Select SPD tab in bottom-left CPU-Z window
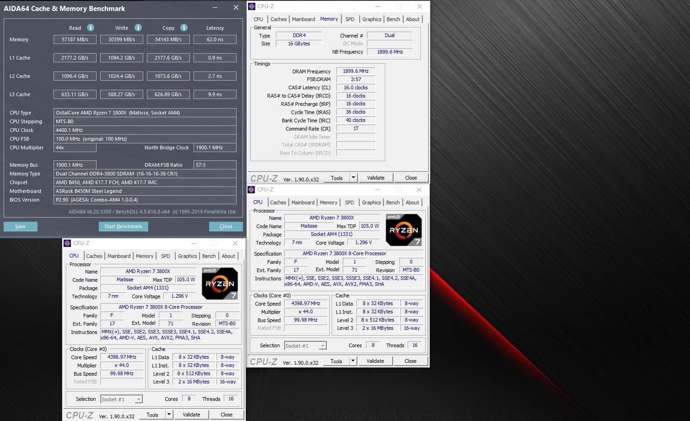The width and height of the screenshot is (690, 421). [x=165, y=256]
